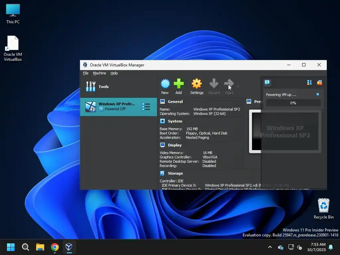Image resolution: width=340 pixels, height=255 pixels.
Task: Click the 16 MB video memory value
Action: click(x=208, y=153)
